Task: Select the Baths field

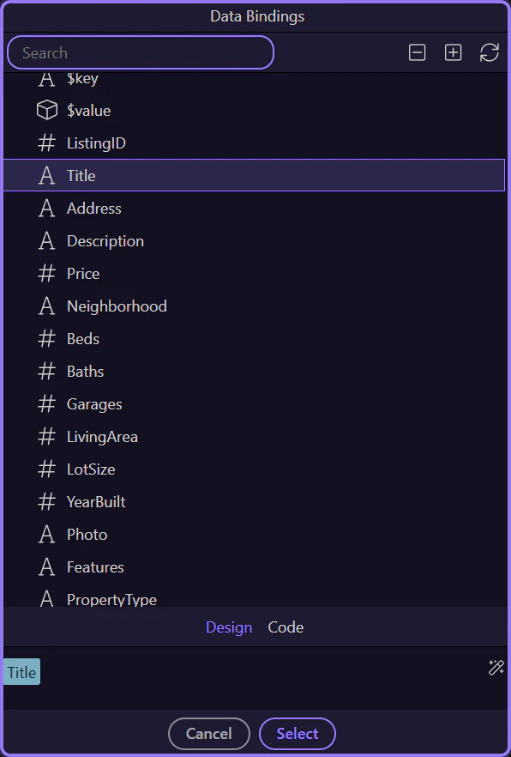Action: click(x=85, y=371)
